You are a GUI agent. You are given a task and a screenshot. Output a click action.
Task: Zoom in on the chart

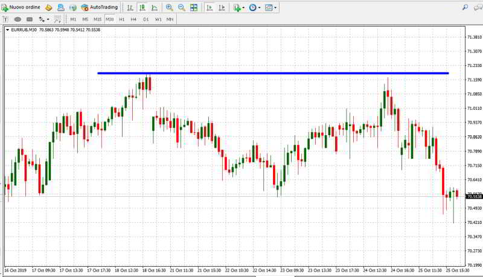[x=169, y=8]
